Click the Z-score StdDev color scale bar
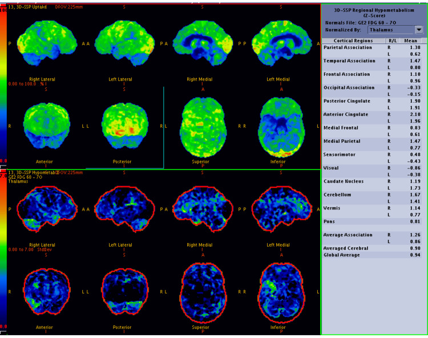This screenshot has width=428, height=338. [x=3, y=251]
